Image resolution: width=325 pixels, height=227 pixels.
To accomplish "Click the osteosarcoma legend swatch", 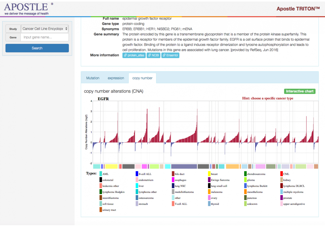I will point(137,198).
